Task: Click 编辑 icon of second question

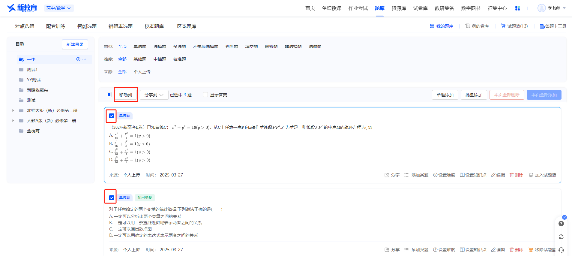Action: [x=493, y=250]
